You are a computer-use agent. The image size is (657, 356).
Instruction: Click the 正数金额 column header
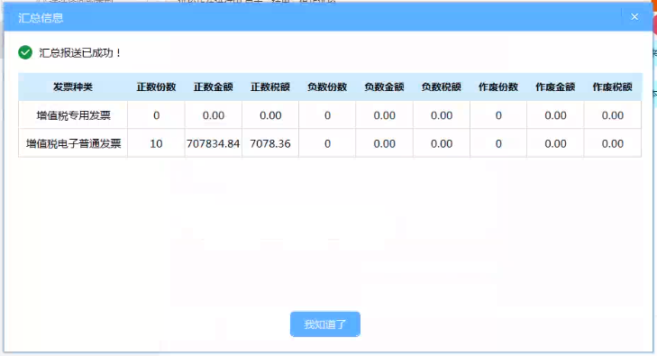(x=214, y=87)
